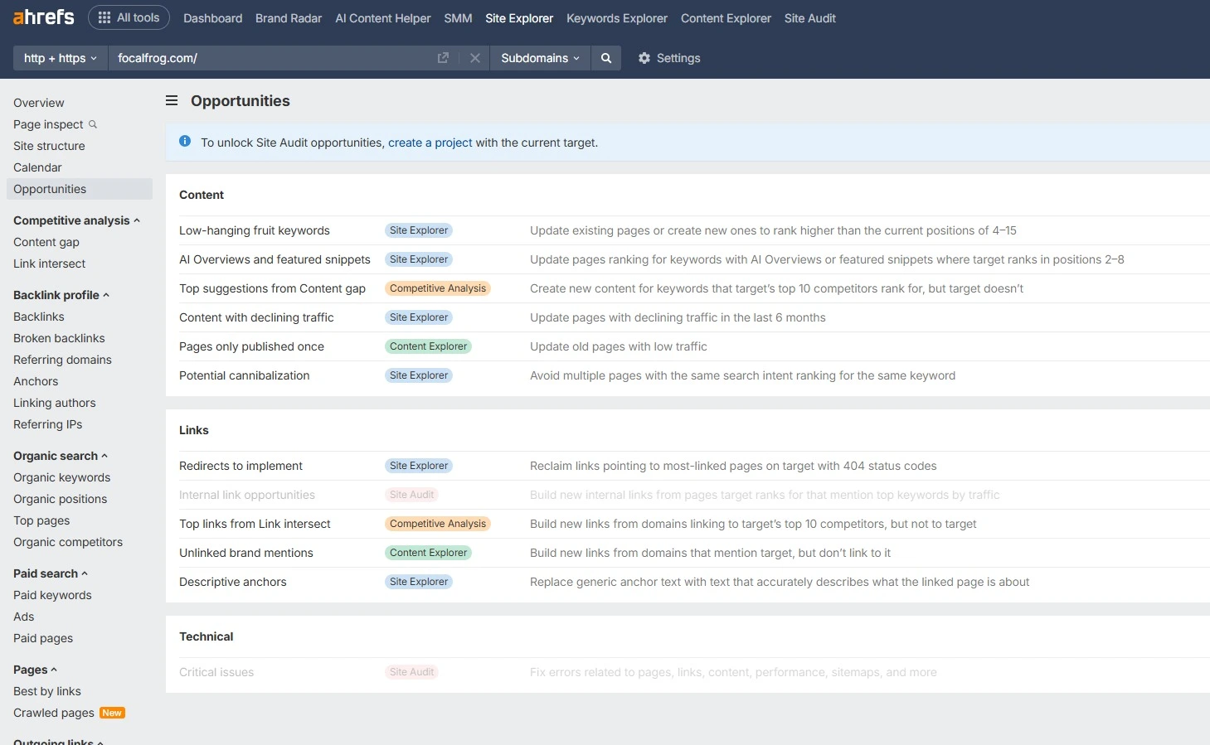Collapse the Backlink profile section
The image size is (1210, 745).
click(61, 295)
